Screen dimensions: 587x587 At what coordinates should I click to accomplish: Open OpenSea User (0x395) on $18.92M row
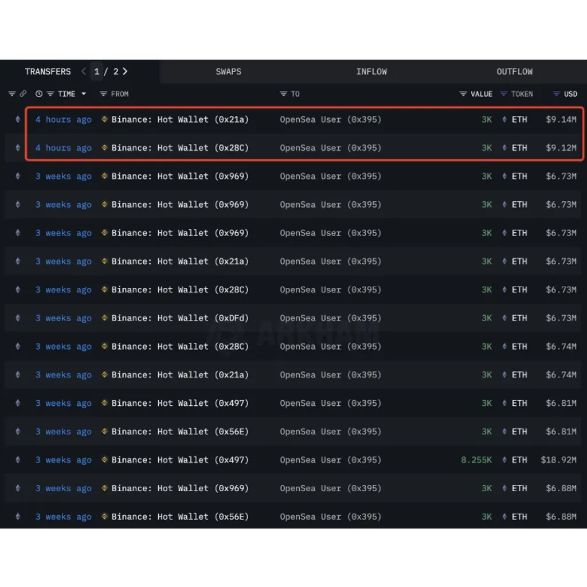(x=331, y=460)
